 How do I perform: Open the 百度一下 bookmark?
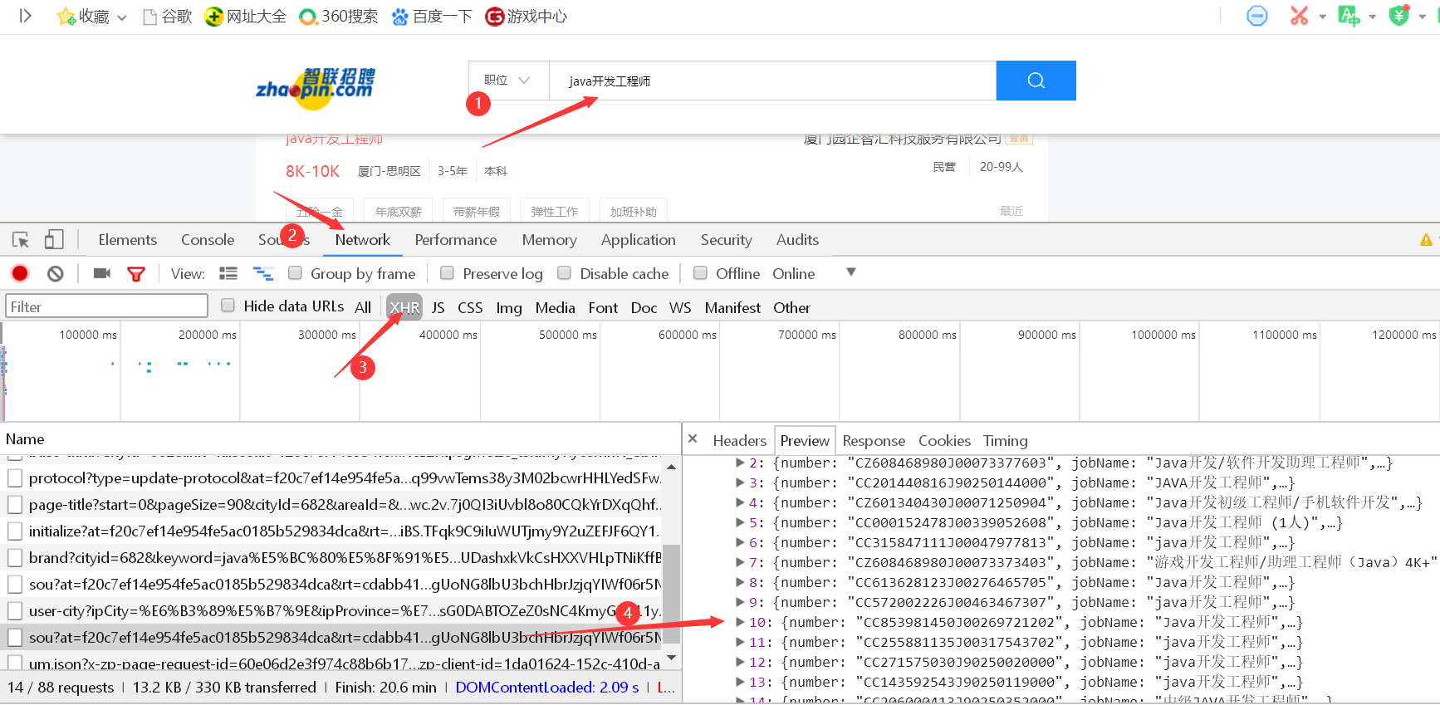(x=432, y=17)
